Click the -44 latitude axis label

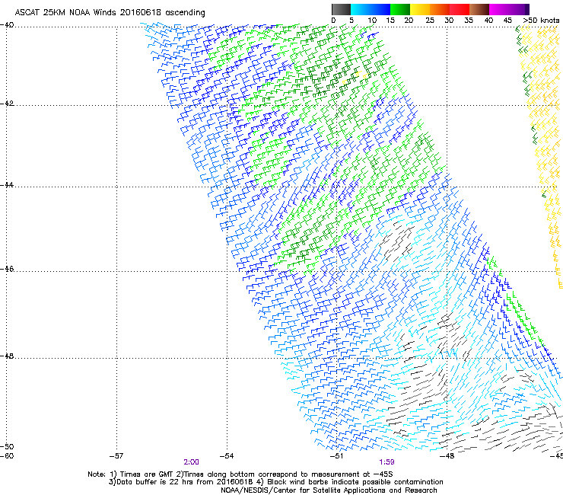7,185
